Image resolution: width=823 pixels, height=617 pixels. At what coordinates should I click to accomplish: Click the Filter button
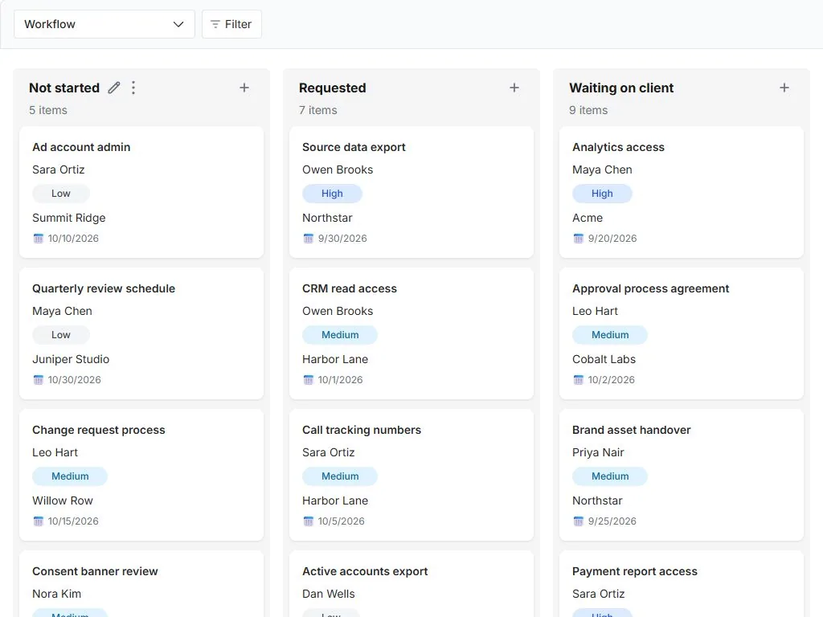[231, 24]
